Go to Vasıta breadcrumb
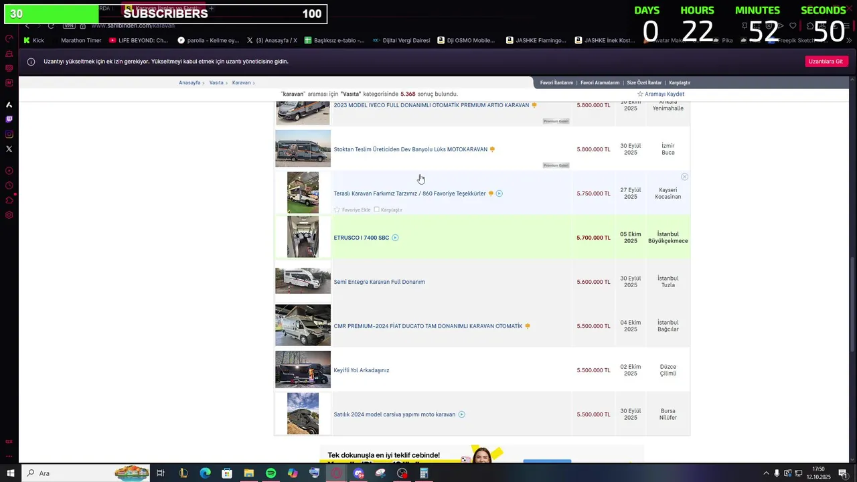The image size is (857, 482). point(216,83)
